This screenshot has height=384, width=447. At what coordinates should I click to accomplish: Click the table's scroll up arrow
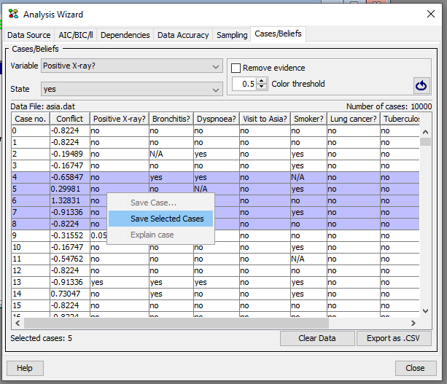[425, 132]
